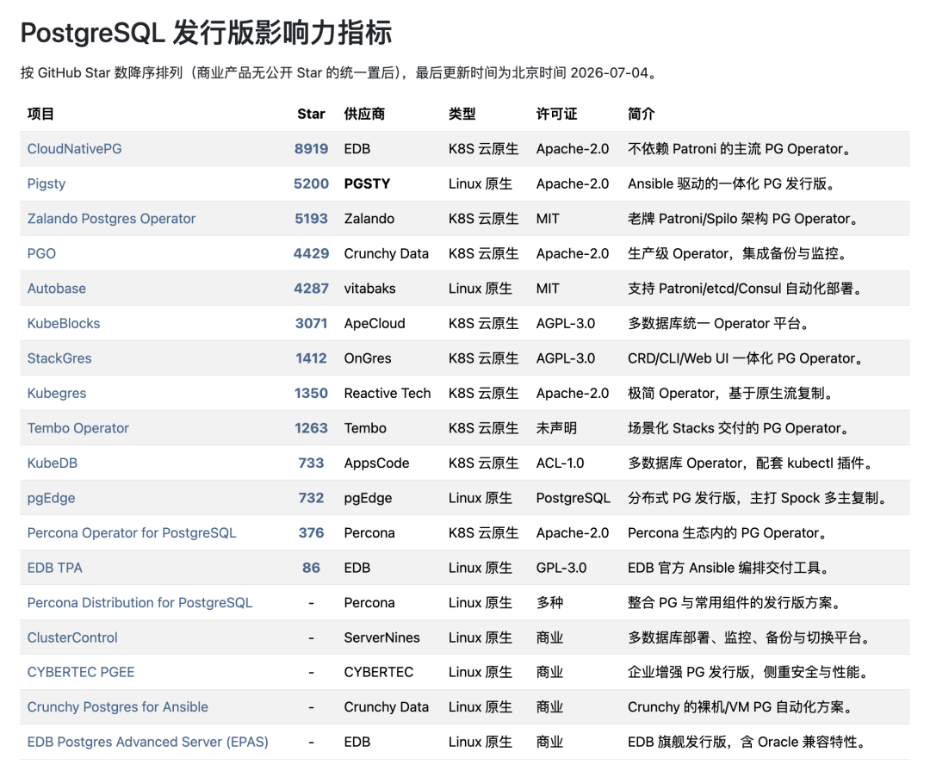Open the EDB TPA project link
930x771 pixels.
[54, 568]
